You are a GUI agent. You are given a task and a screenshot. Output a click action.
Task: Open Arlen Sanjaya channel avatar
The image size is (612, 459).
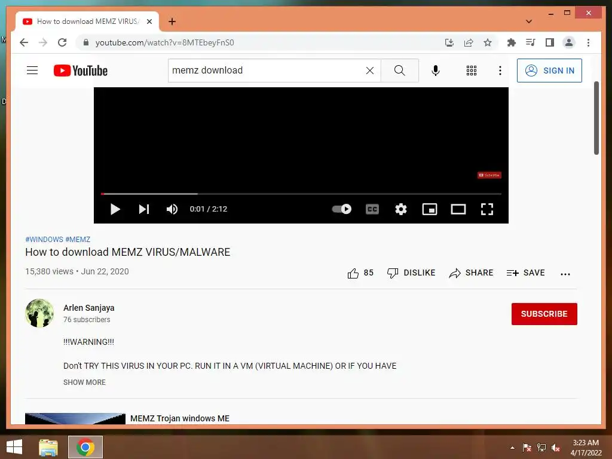pyautogui.click(x=39, y=313)
